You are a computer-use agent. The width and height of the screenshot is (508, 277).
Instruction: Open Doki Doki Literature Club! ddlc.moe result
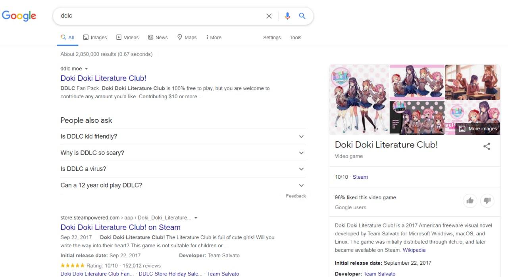(103, 78)
